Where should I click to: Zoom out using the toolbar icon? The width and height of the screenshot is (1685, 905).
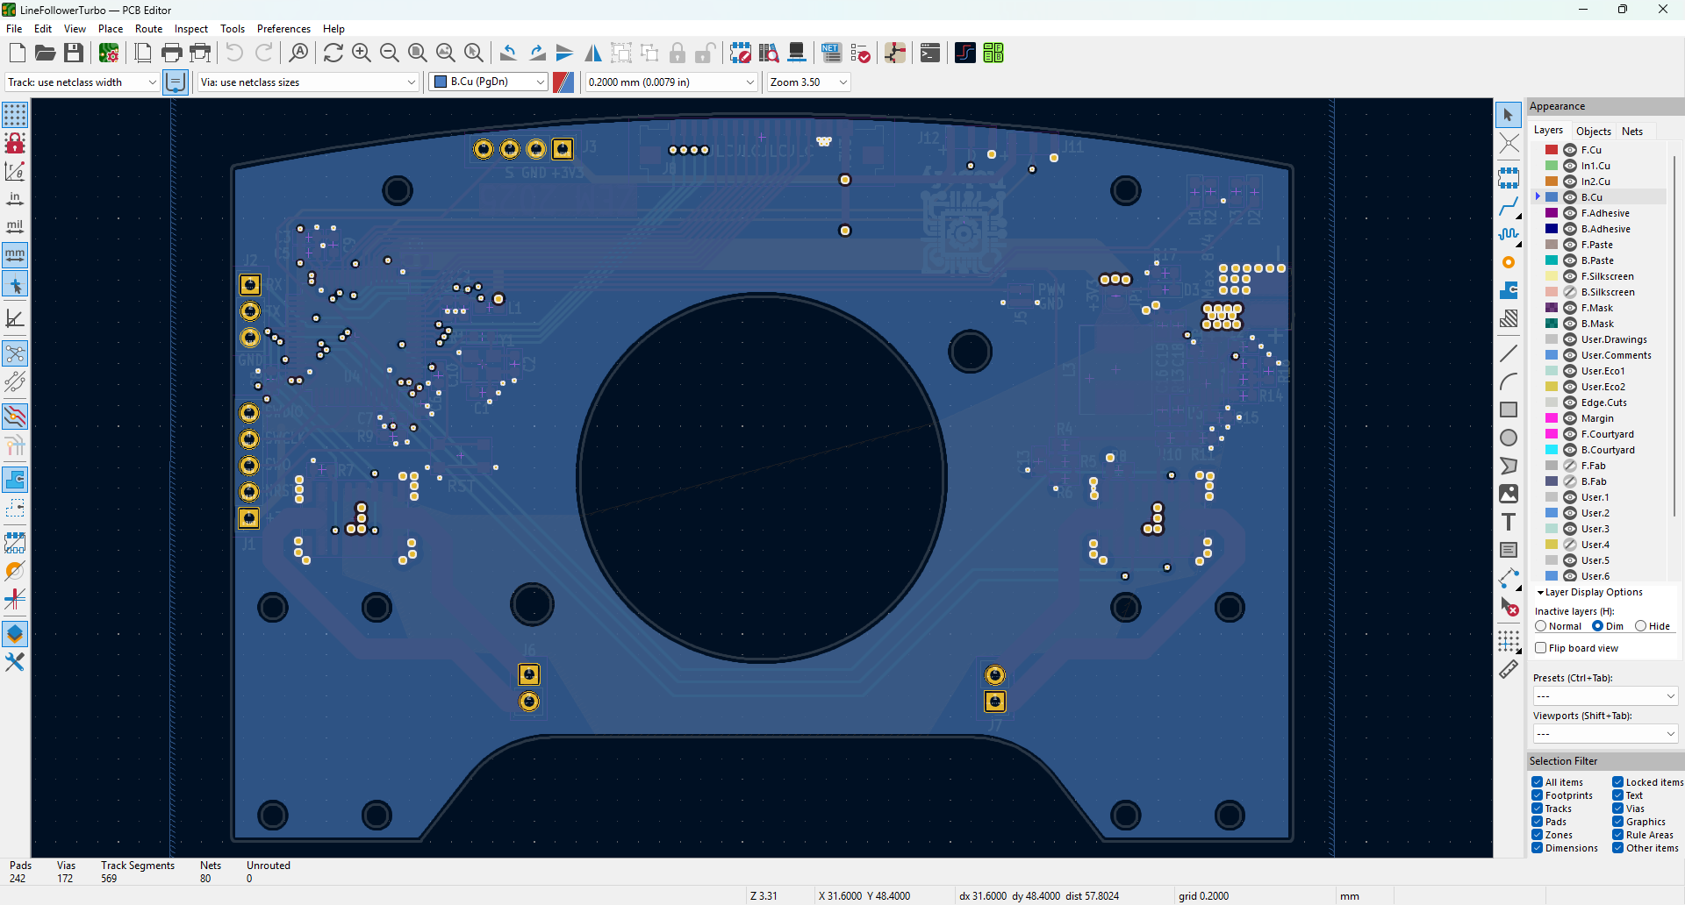point(390,53)
